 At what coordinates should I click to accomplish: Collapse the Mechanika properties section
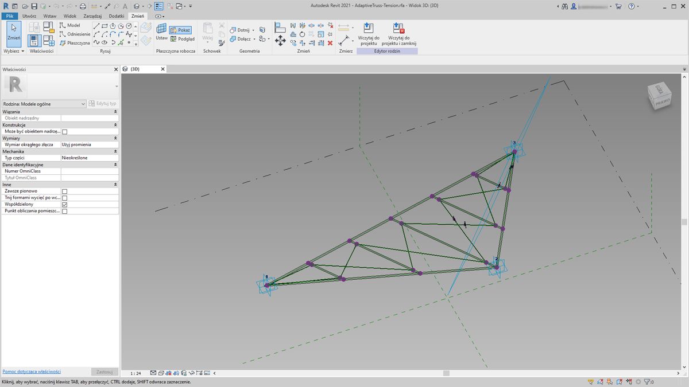coord(115,151)
